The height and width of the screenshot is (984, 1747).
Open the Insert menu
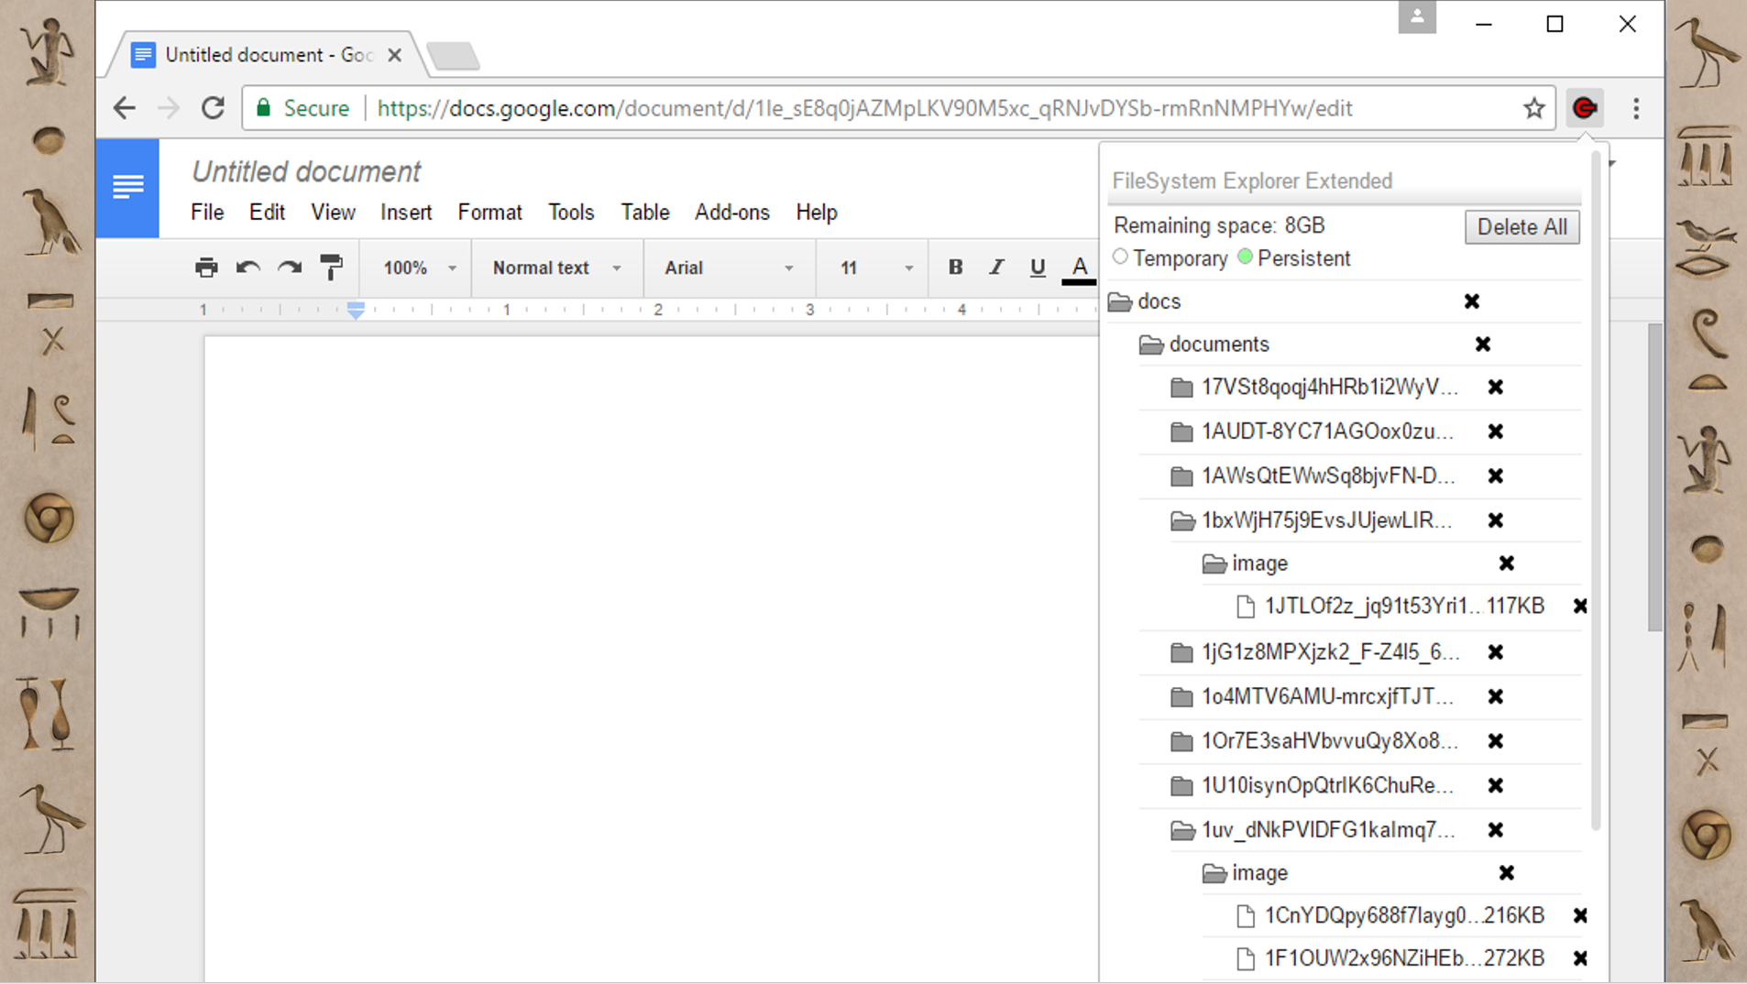point(406,213)
